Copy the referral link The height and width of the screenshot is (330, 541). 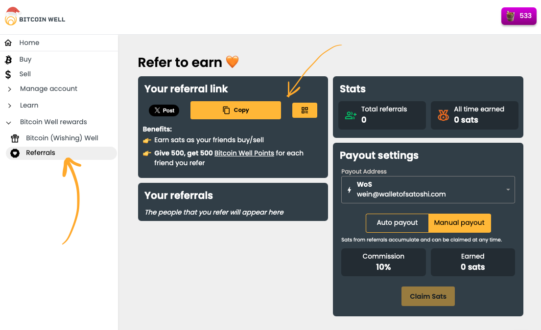(235, 110)
